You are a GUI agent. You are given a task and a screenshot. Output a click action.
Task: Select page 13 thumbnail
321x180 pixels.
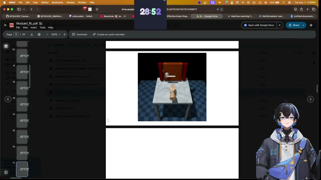coord(22,104)
